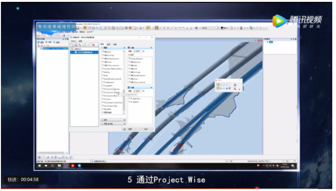Click the first view control icon below explorer panel

(x=39, y=157)
